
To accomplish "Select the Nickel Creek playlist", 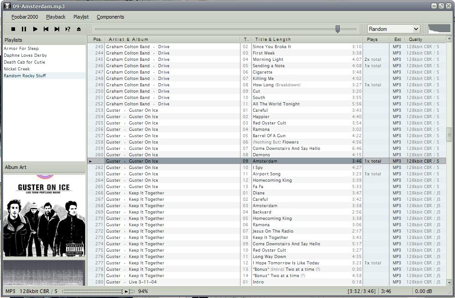I will point(17,69).
